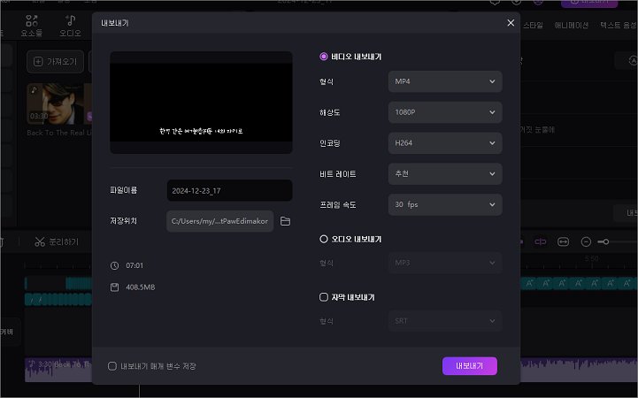The height and width of the screenshot is (398, 638).
Task: Open the Audio tab in main toolbar
Action: click(70, 26)
